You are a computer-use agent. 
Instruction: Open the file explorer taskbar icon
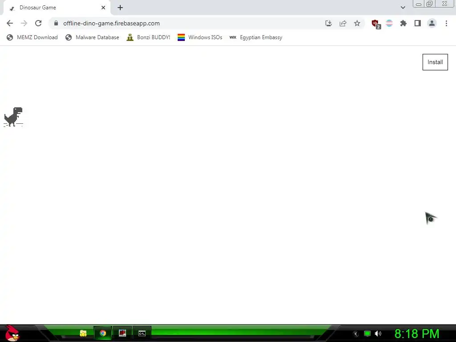83,333
